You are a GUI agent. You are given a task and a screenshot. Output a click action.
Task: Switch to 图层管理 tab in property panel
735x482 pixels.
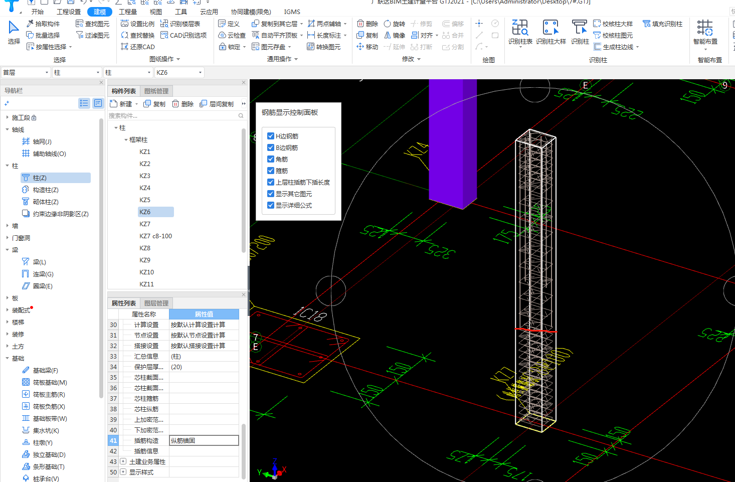(x=156, y=303)
